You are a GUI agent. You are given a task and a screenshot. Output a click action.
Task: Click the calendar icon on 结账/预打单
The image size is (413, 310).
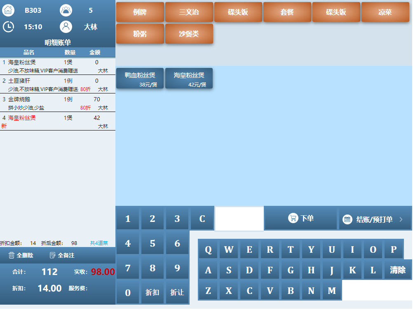point(347,219)
